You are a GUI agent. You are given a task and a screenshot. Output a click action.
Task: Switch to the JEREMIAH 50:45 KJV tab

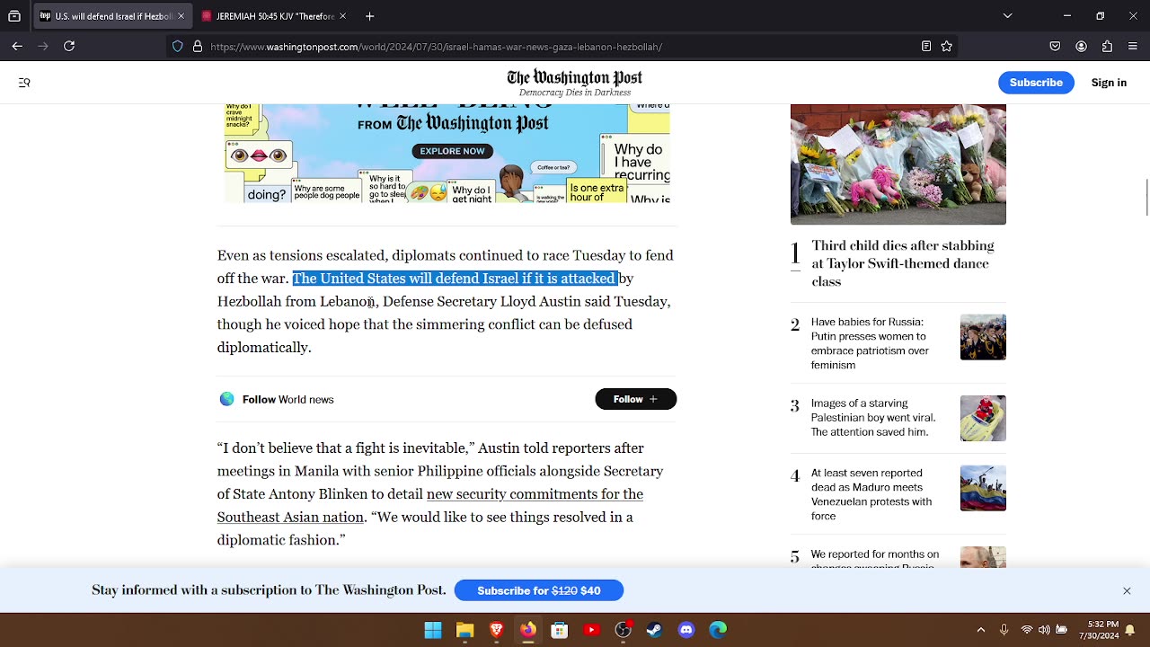coord(274,16)
